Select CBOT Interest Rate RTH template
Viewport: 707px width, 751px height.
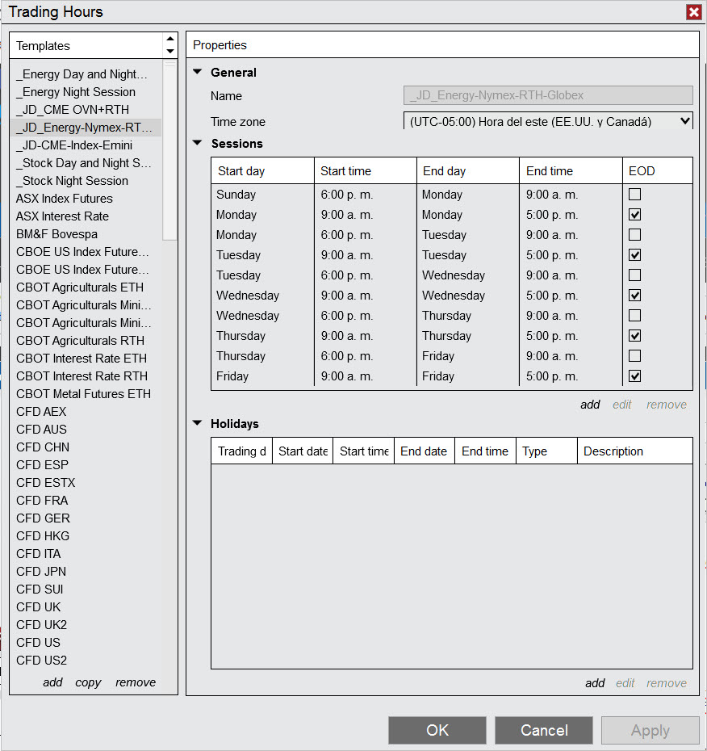click(86, 376)
